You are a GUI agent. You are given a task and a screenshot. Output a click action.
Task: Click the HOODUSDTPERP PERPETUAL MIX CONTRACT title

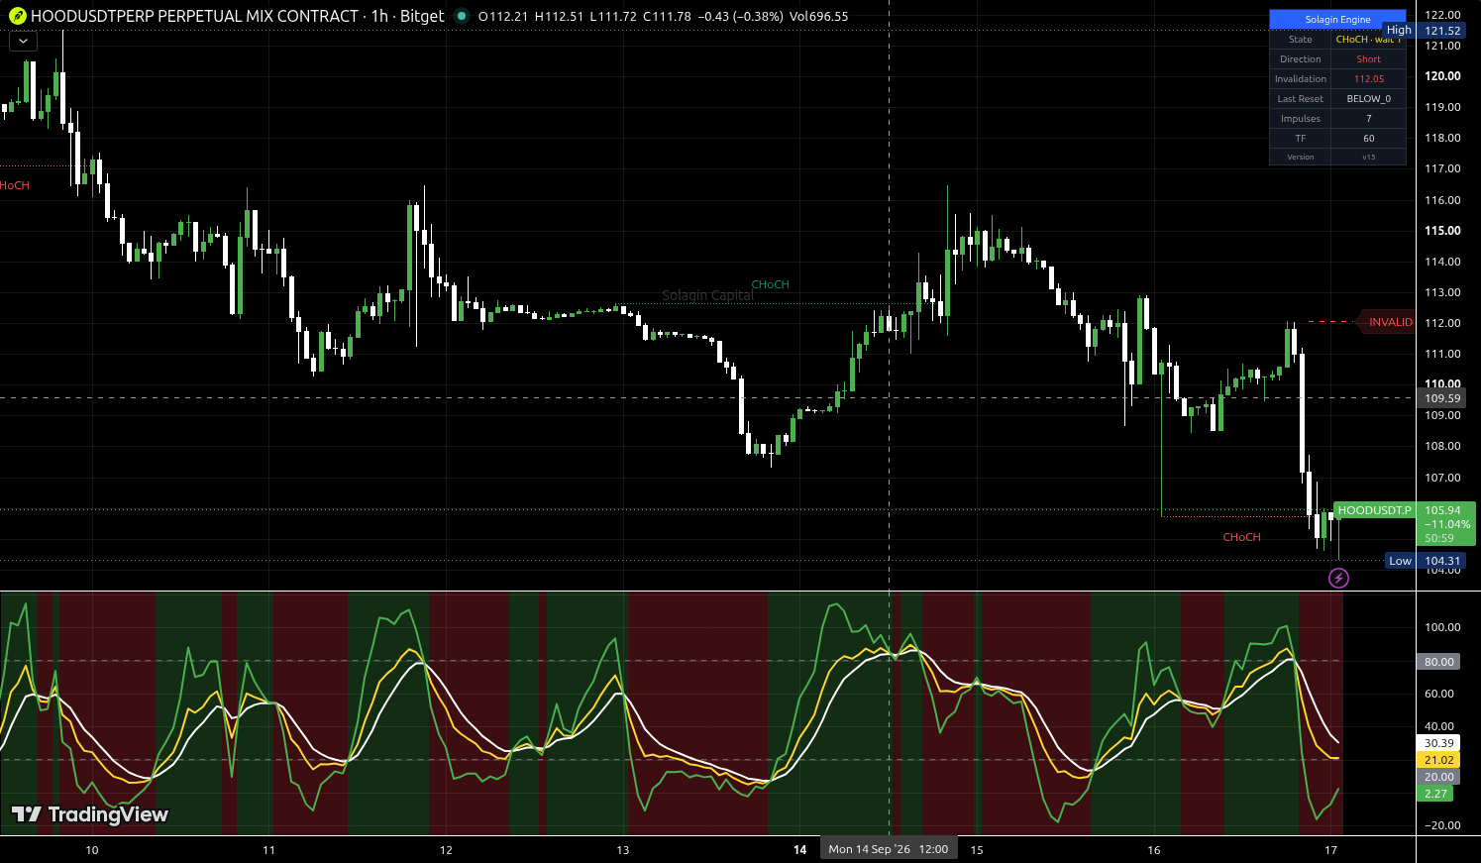coord(194,16)
